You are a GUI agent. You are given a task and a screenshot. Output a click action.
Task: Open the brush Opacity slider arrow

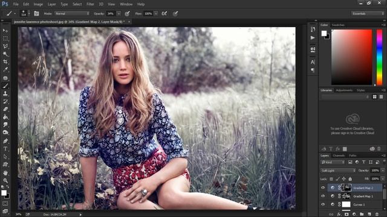[119, 13]
